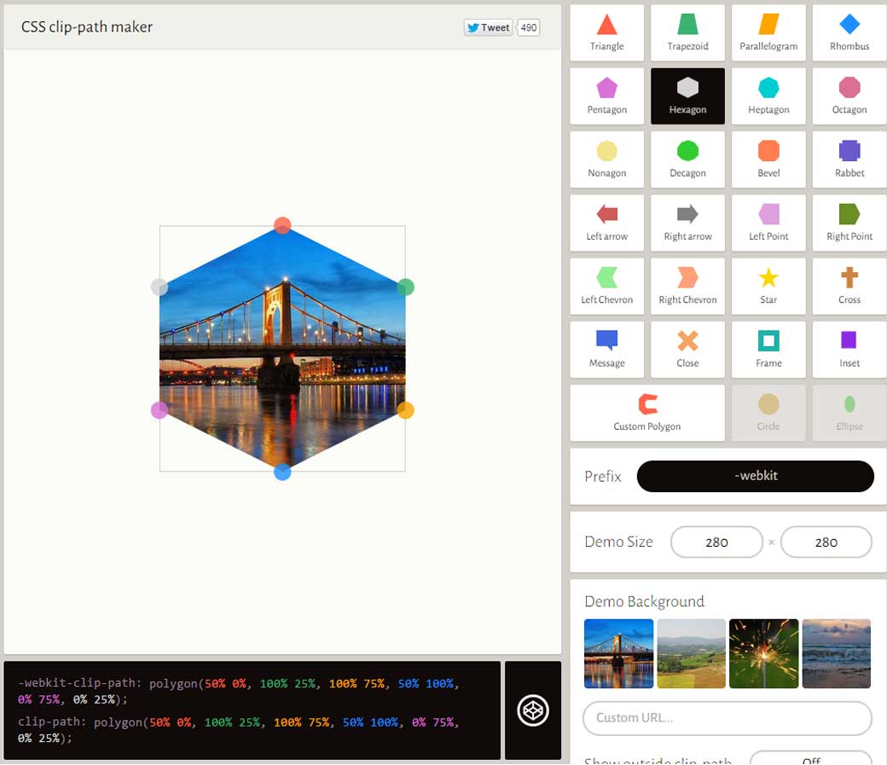
Task: Click the demo width field showing 280
Action: (x=716, y=542)
